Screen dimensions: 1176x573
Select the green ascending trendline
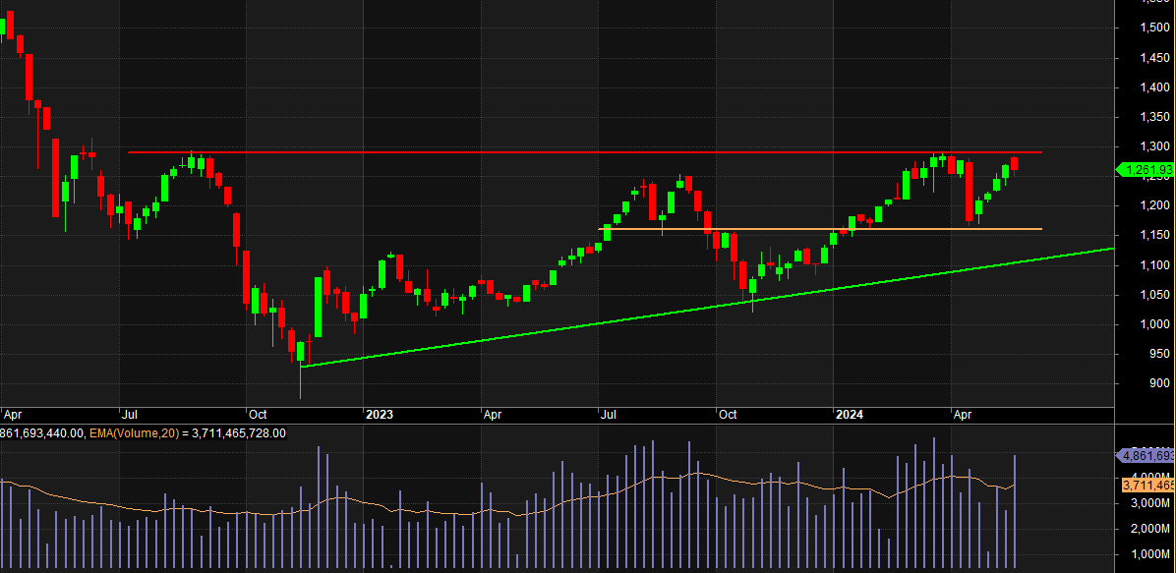tap(707, 307)
